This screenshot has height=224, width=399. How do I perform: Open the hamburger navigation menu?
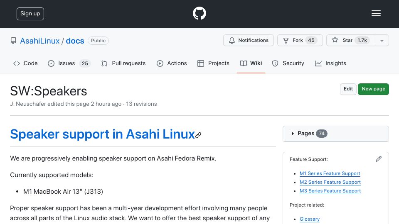(x=376, y=13)
